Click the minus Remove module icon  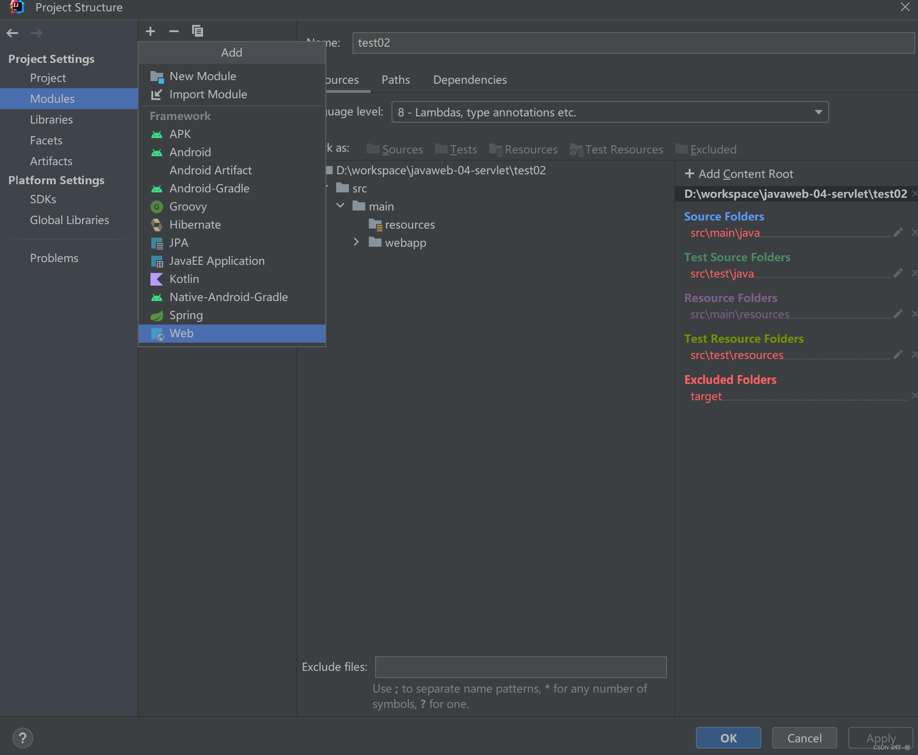[x=174, y=31]
